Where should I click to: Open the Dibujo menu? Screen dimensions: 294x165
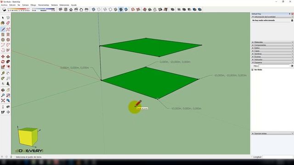tap(33, 5)
